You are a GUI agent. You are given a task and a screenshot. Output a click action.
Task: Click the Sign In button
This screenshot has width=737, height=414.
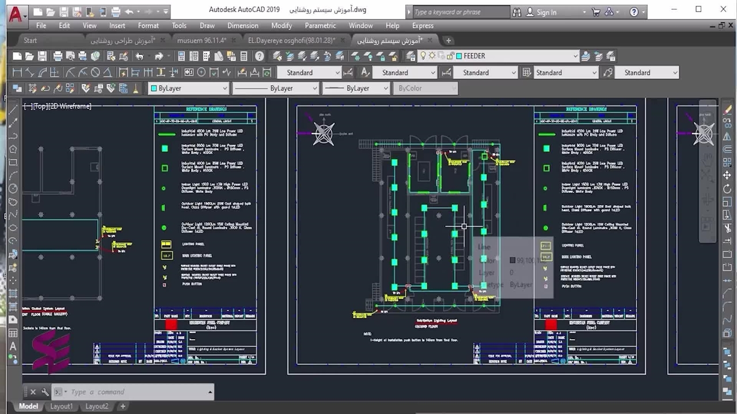tap(546, 12)
